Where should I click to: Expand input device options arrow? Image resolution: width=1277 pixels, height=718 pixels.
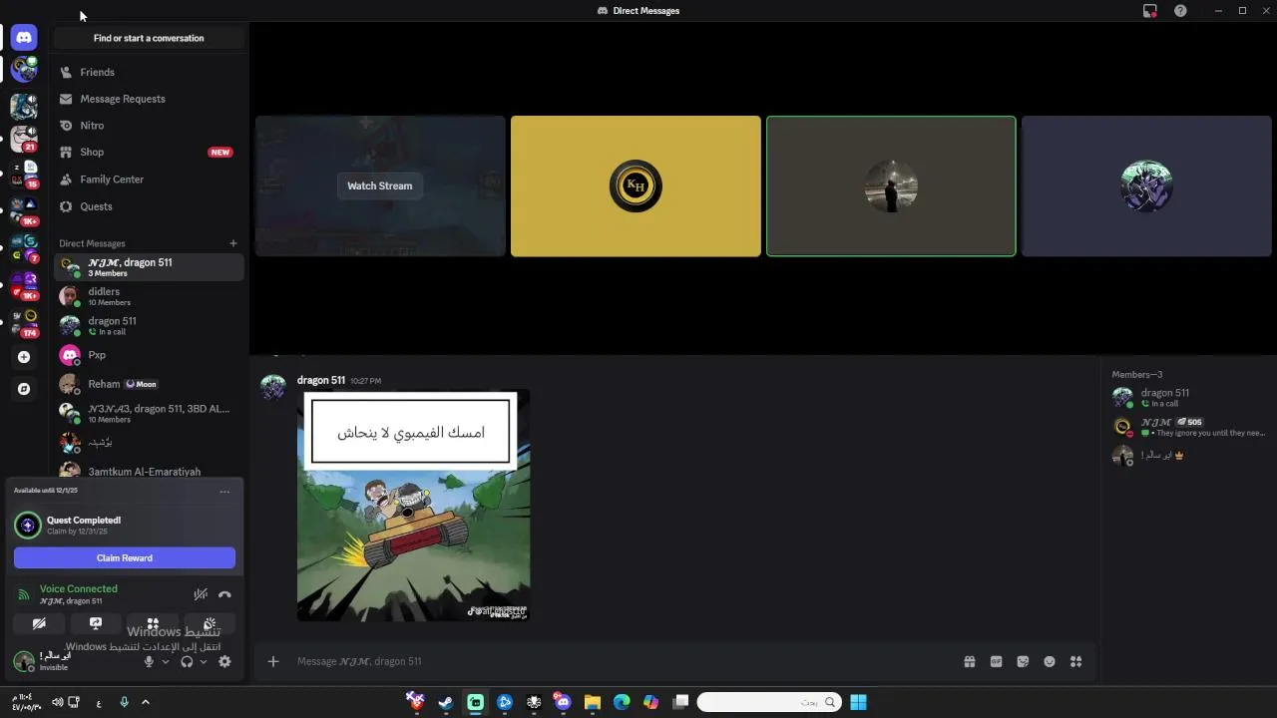point(166,661)
